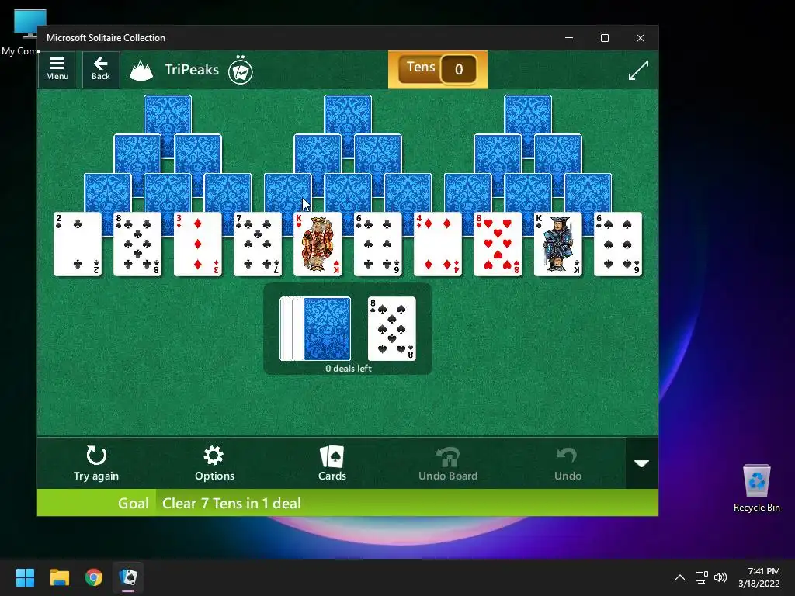Minimize the Solitaire Collection window

(x=569, y=38)
